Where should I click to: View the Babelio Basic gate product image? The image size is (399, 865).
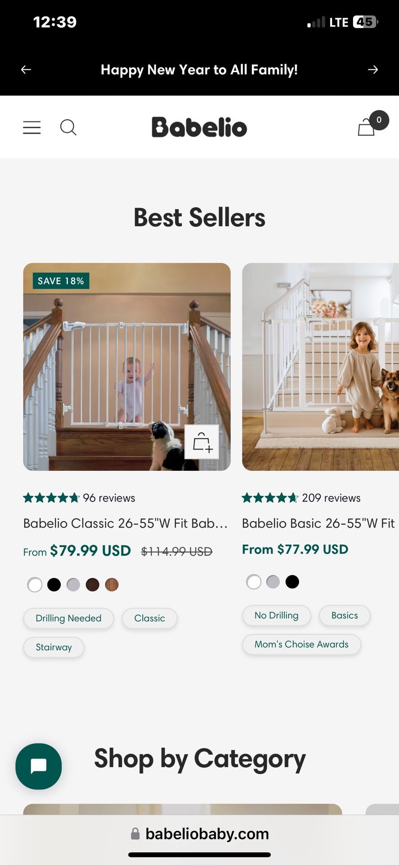[320, 367]
